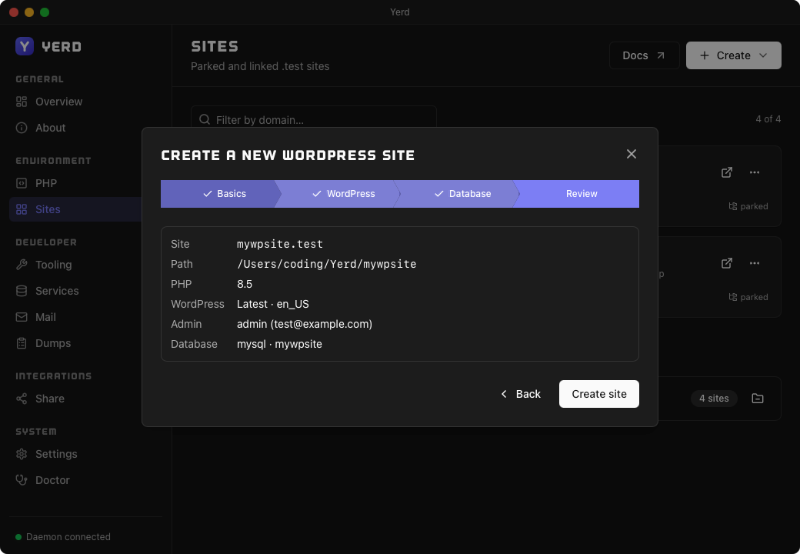Screen dimensions: 800x554
Task: Click the Tooling wrench icon
Action: (x=22, y=265)
